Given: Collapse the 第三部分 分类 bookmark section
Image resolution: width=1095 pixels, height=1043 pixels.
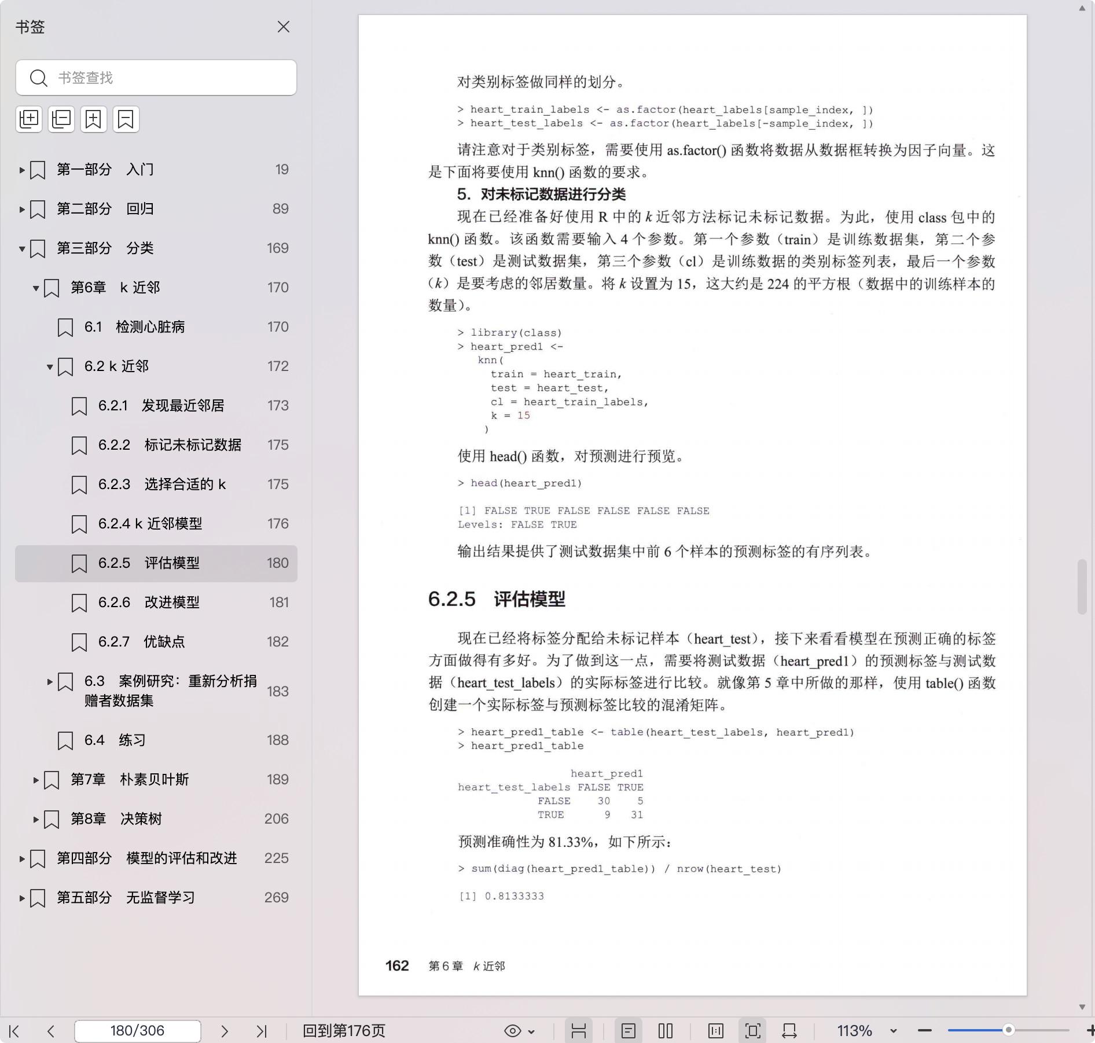Looking at the screenshot, I should (x=22, y=249).
